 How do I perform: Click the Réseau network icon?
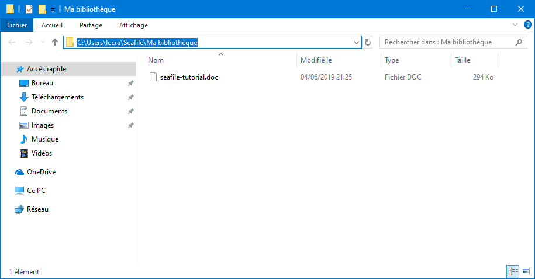tap(19, 209)
